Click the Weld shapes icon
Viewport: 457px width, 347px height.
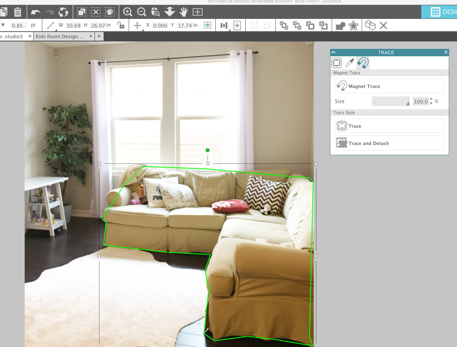340,25
